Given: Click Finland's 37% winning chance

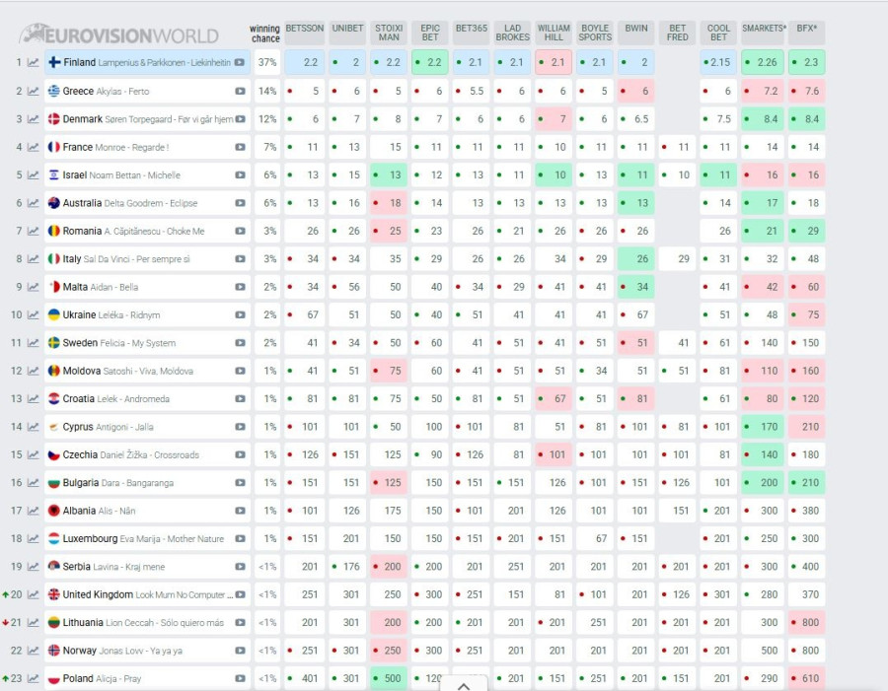Looking at the screenshot, I should (267, 63).
